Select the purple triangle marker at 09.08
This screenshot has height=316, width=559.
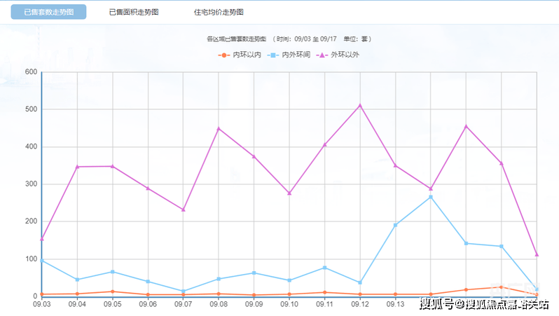point(219,128)
